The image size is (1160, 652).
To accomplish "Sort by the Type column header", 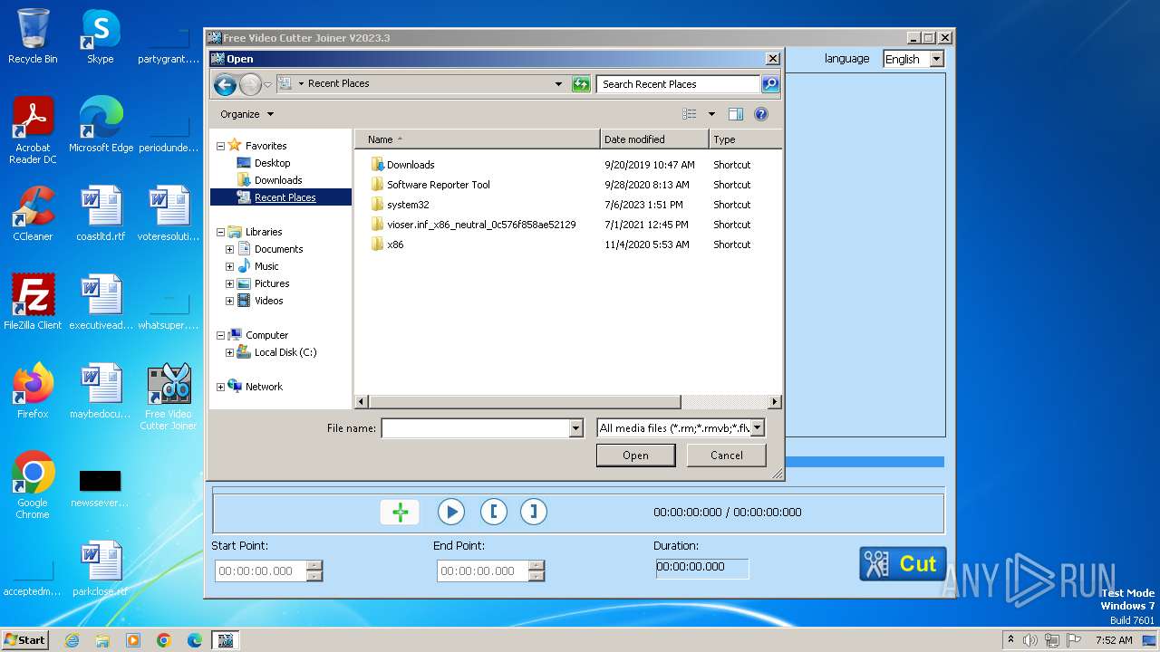I will pos(745,139).
